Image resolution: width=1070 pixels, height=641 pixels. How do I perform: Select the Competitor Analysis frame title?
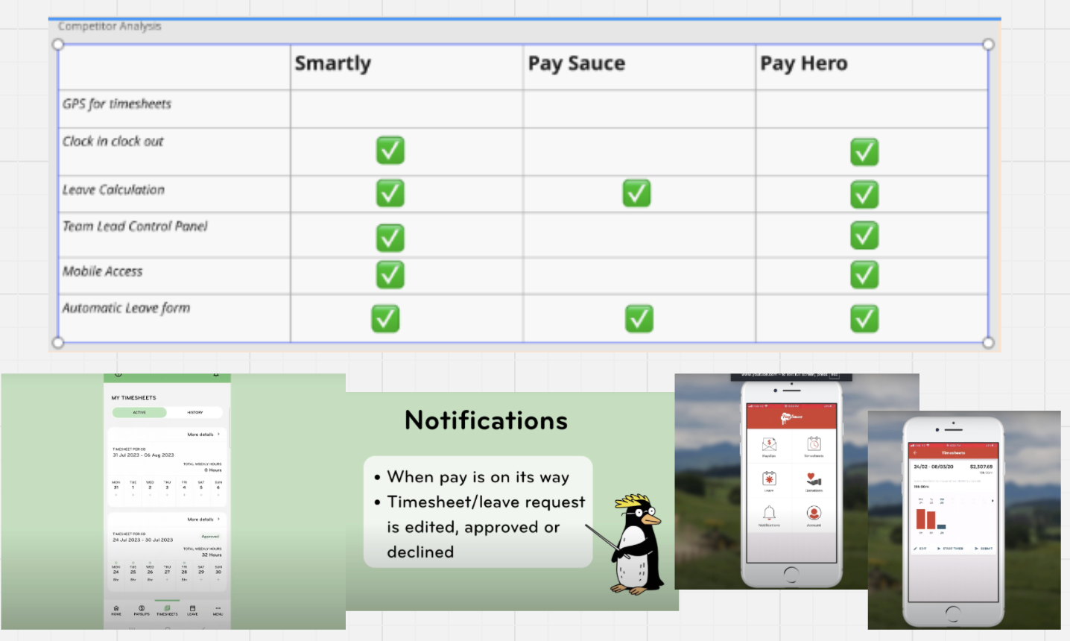tap(110, 26)
